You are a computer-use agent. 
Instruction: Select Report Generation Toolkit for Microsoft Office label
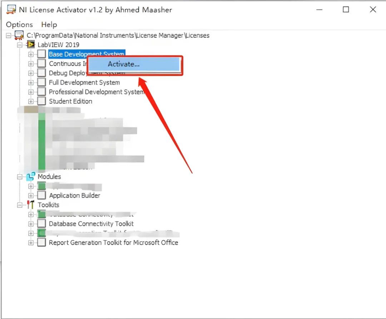(114, 243)
